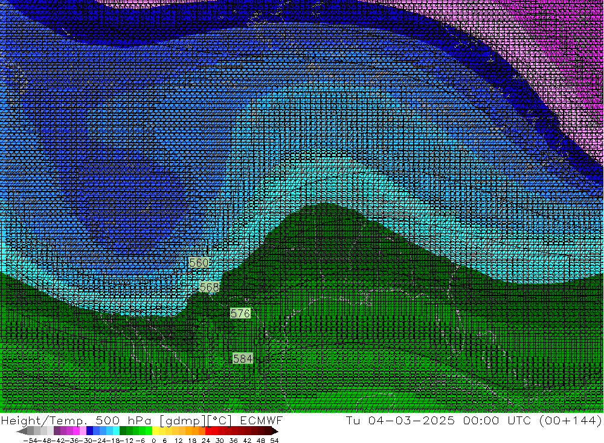Click the 'Height/Temp. 500 hPa' title text
Screen dimensions: 604x443
(76, 420)
